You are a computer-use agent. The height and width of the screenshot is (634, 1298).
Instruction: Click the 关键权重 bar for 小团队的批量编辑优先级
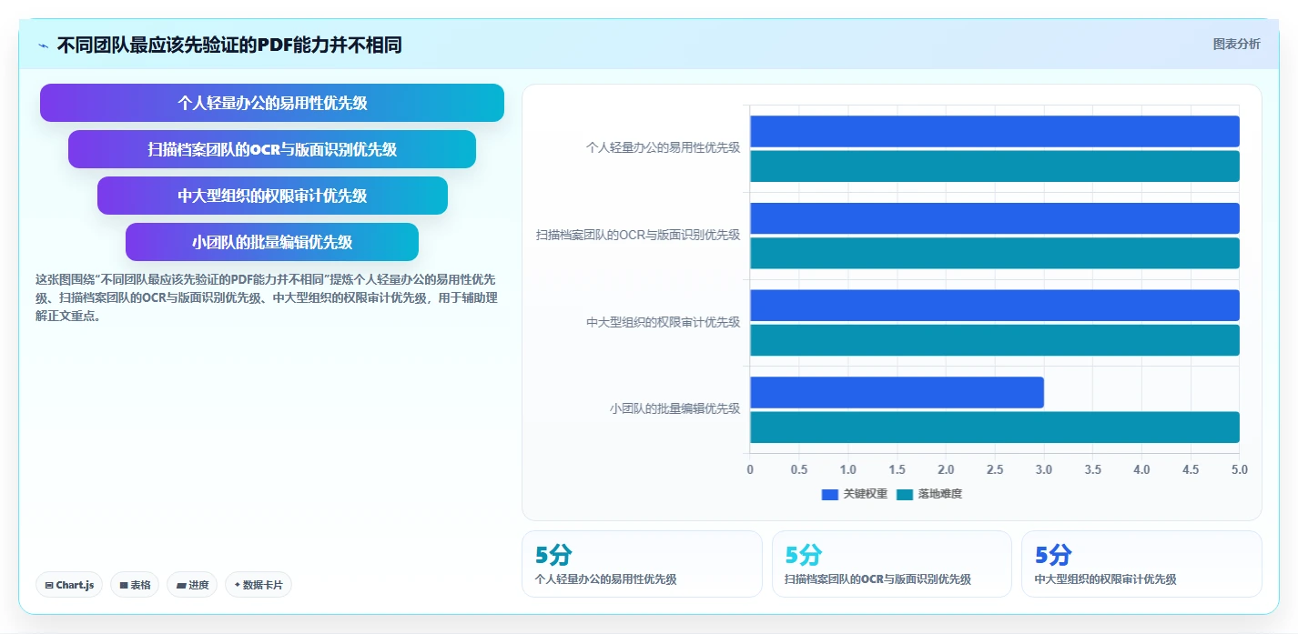(897, 392)
